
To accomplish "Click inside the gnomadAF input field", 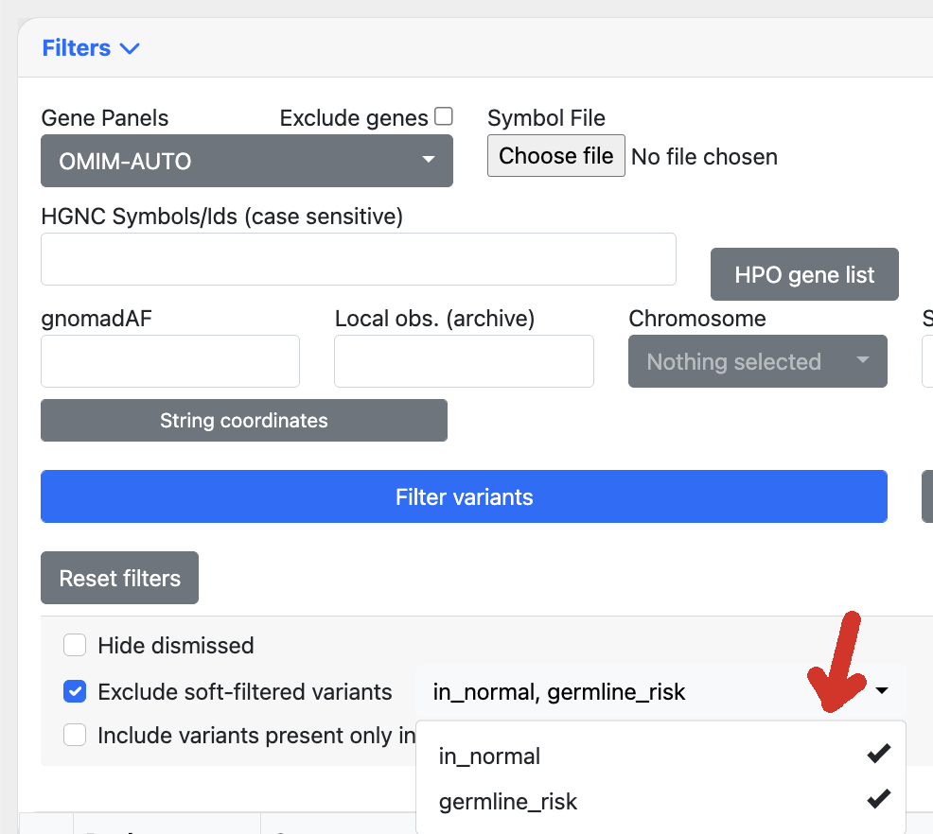I will point(169,361).
